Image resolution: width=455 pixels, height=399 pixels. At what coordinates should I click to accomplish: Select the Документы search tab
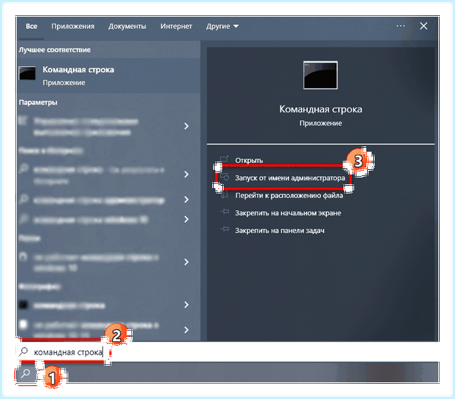[127, 27]
